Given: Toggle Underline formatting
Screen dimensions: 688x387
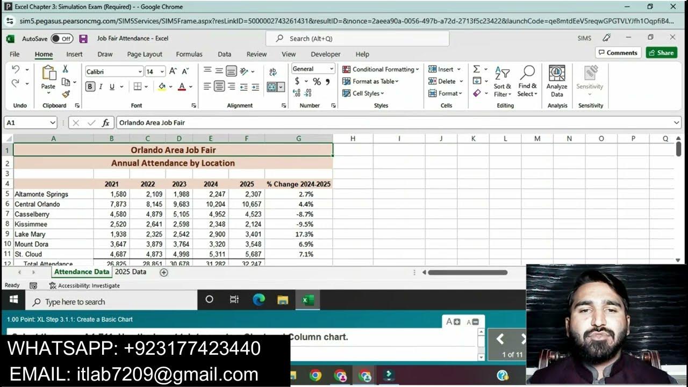Looking at the screenshot, I should pyautogui.click(x=112, y=87).
